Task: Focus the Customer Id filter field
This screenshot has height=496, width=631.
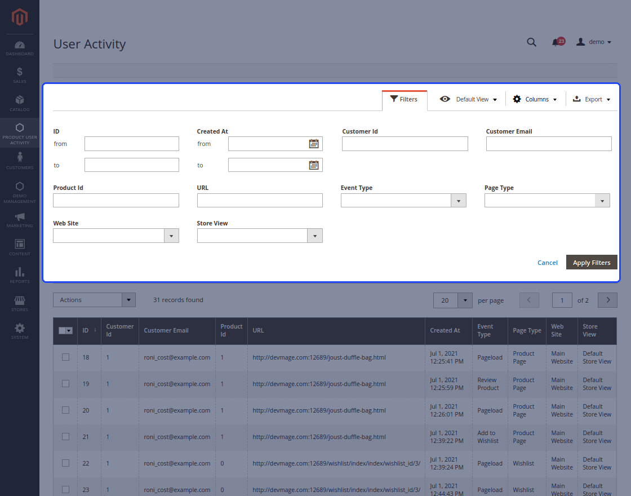Action: tap(405, 144)
